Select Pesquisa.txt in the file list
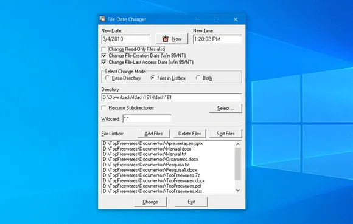This screenshot has height=224, width=353. pos(146,165)
